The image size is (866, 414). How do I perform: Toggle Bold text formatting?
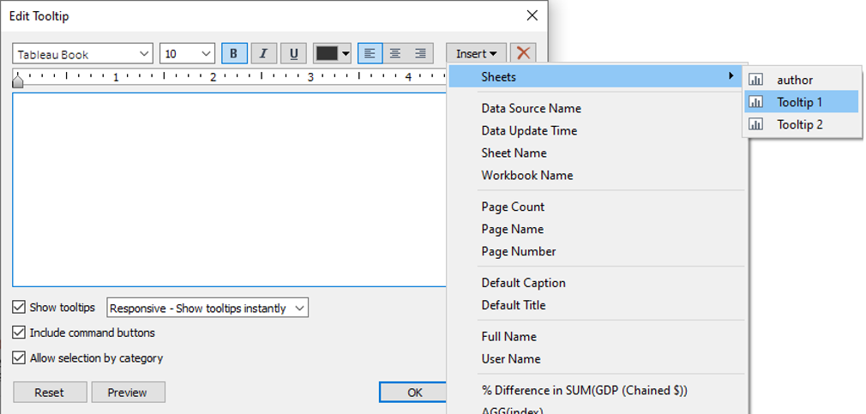(x=234, y=54)
